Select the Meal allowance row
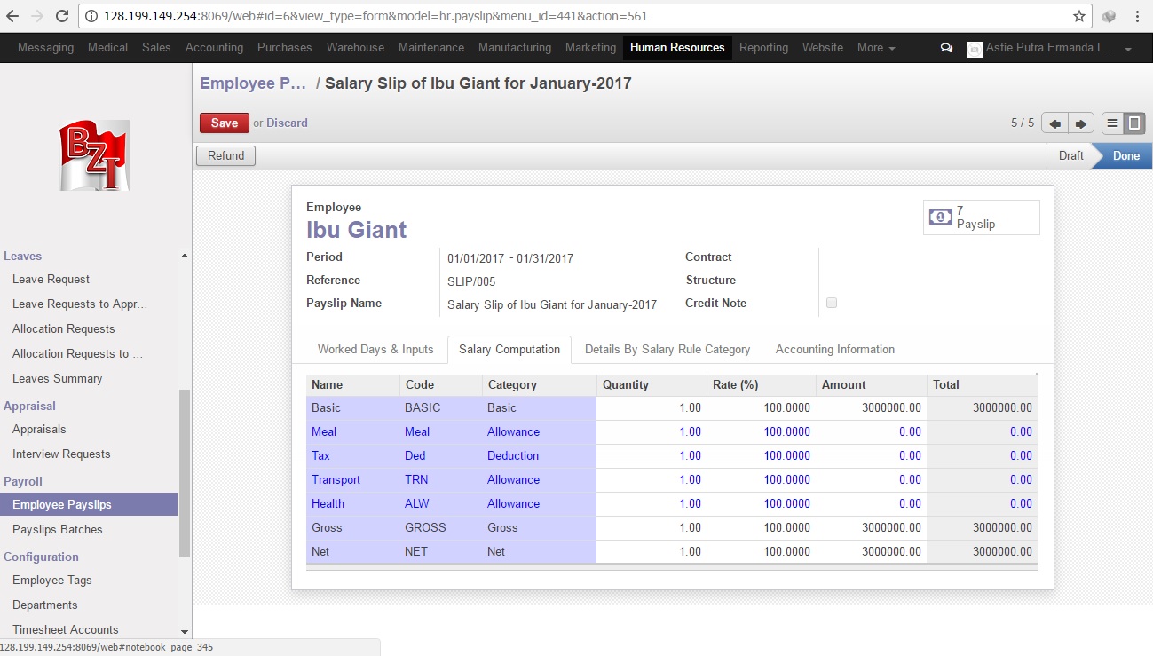1153x656 pixels. pyautogui.click(x=671, y=432)
